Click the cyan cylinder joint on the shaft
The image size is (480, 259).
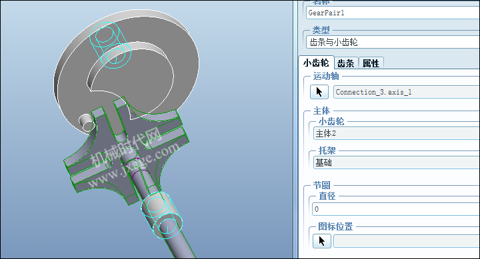point(161,215)
